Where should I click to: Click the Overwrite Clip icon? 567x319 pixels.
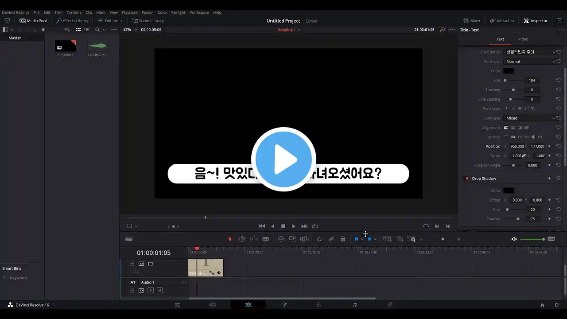pyautogui.click(x=292, y=239)
